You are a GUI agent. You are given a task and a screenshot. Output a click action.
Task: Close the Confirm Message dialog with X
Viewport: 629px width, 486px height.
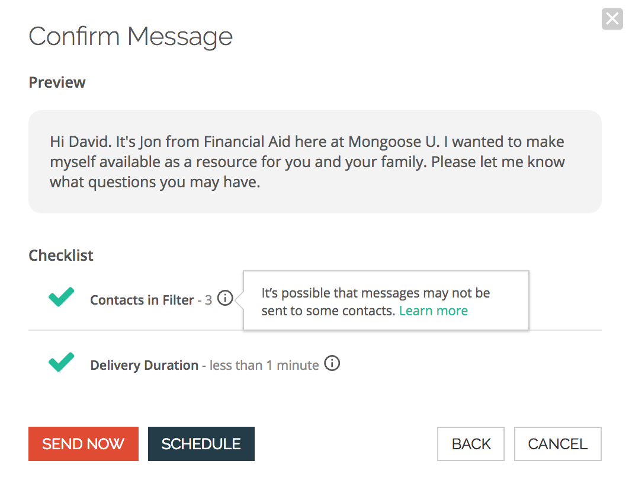tap(612, 19)
